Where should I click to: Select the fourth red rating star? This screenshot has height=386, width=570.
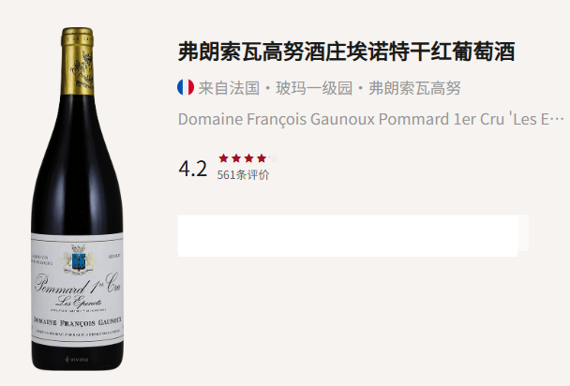(262, 158)
